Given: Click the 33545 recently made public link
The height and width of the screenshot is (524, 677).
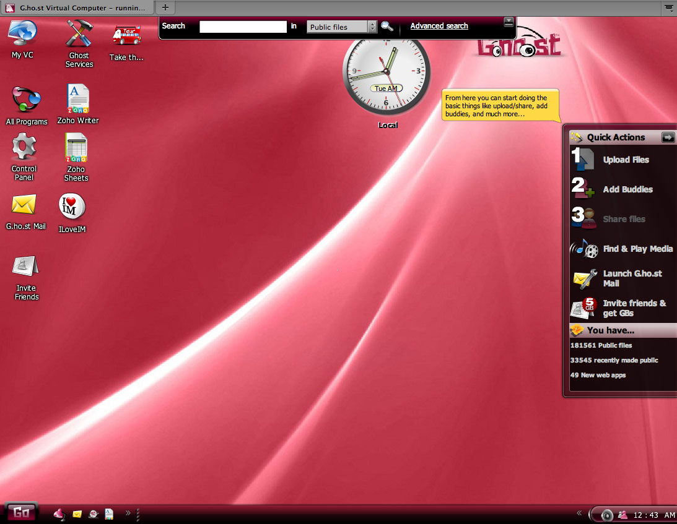Looking at the screenshot, I should pos(614,360).
